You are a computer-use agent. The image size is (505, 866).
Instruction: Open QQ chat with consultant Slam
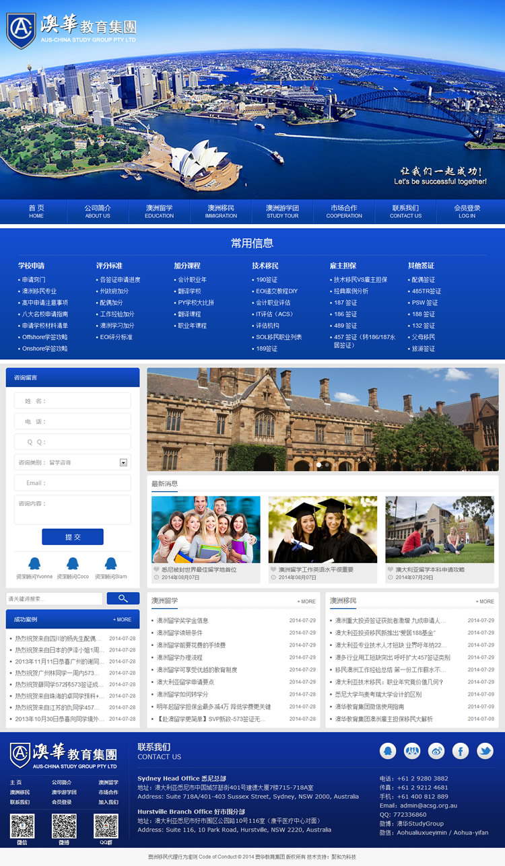coord(110,563)
